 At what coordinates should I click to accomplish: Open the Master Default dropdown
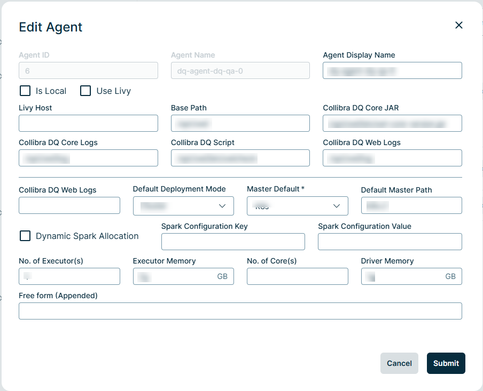297,206
